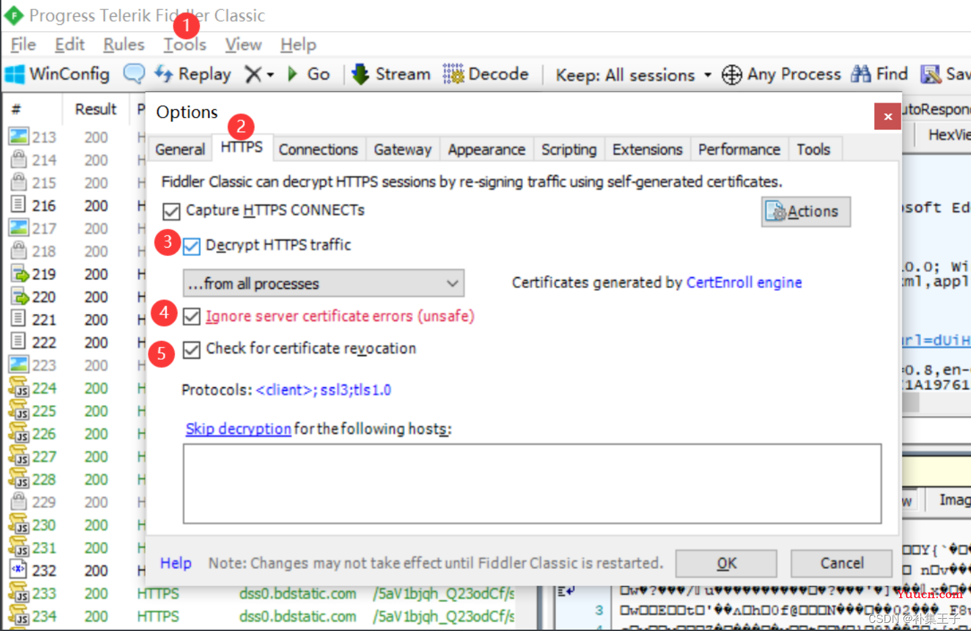Click the Fiddler app icon in title bar
This screenshot has width=971, height=631.
coord(13,15)
